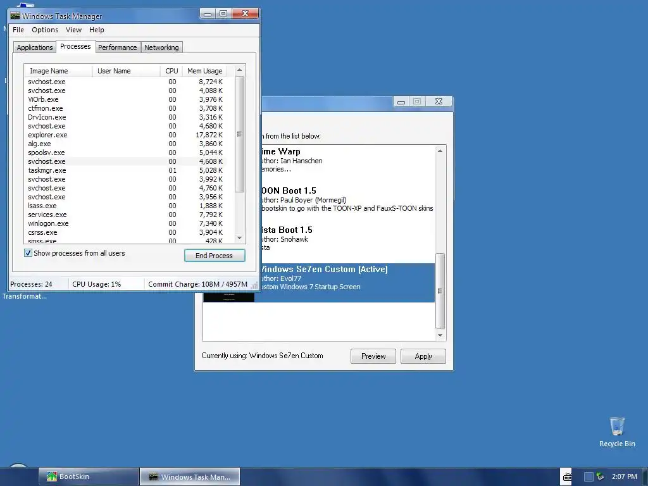Screen dimensions: 648x486
Task: Click the Task Manager resize grip
Action: coord(254,285)
